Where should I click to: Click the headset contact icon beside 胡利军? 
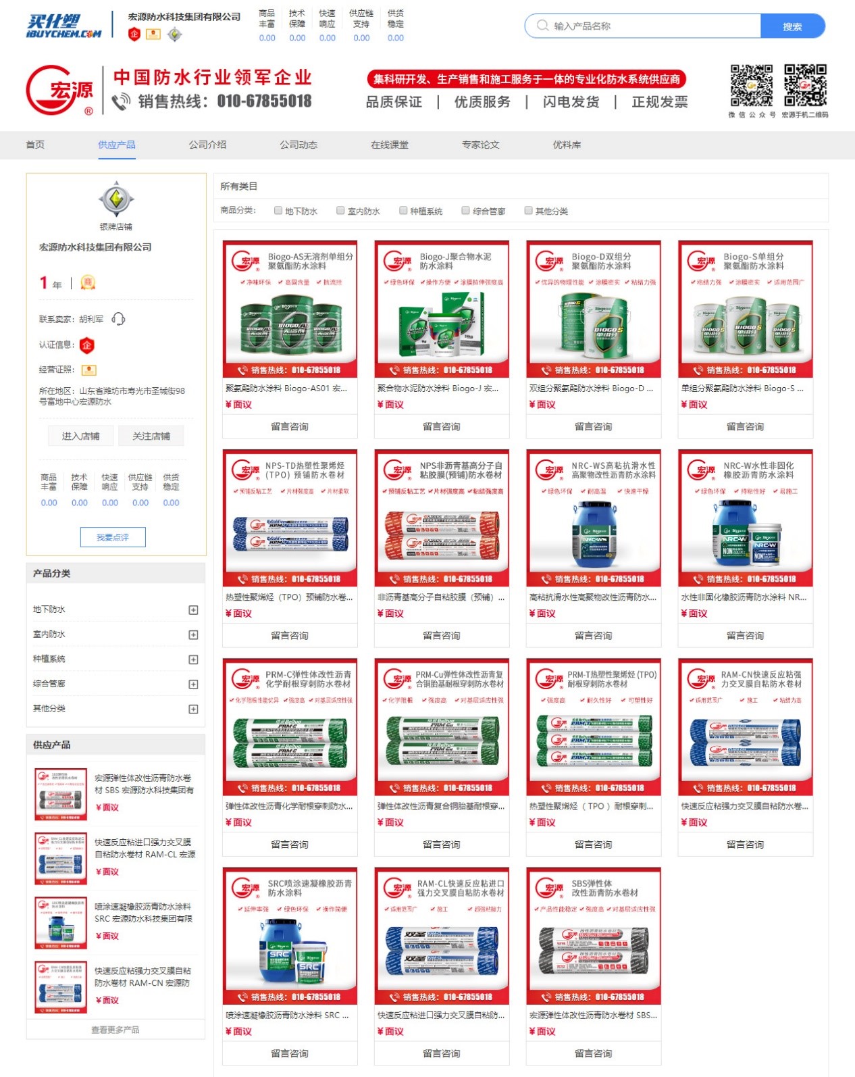pyautogui.click(x=118, y=319)
